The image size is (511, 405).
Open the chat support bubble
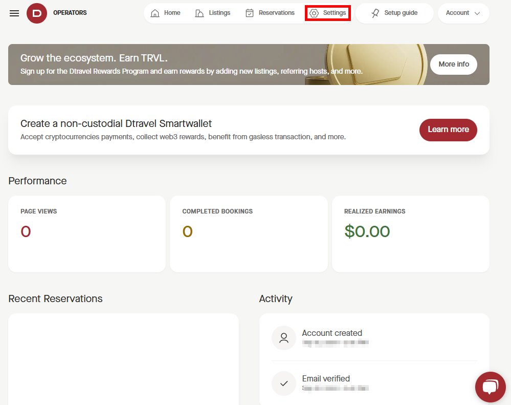coord(490,387)
